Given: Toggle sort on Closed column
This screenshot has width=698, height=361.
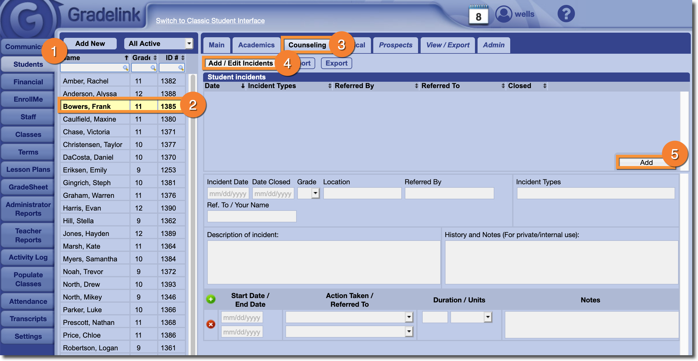Looking at the screenshot, I should pos(545,86).
